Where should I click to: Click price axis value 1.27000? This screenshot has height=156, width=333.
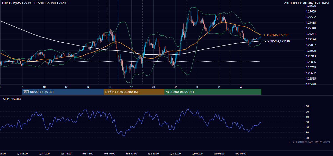click(311, 51)
